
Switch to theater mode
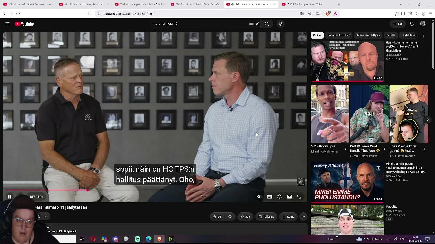[x=289, y=197]
